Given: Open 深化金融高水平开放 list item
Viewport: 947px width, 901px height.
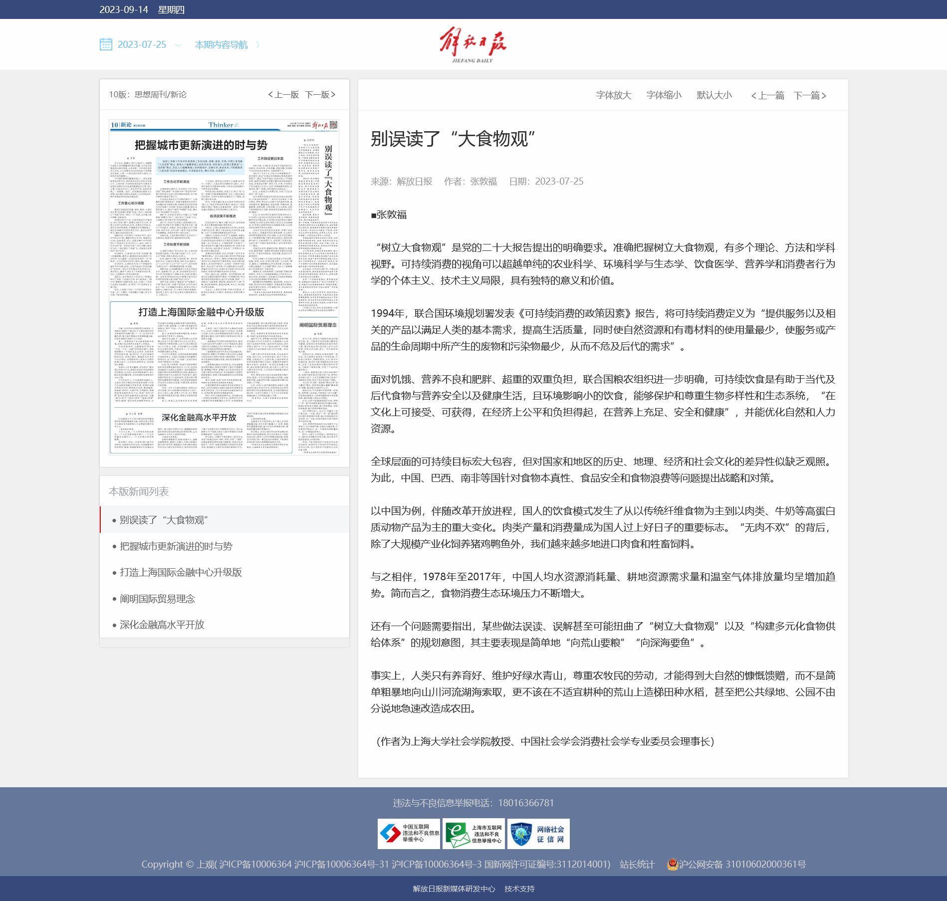Looking at the screenshot, I should (162, 625).
